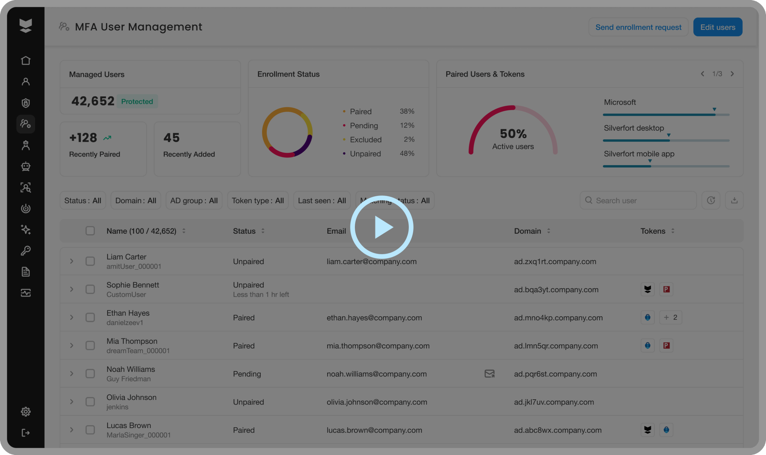Click the key icon in the sidebar

click(26, 250)
